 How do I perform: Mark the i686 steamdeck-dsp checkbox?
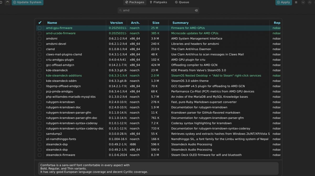40,144
